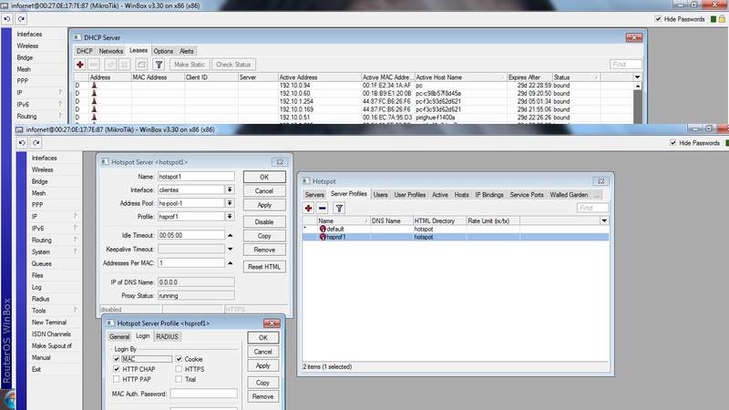Open Queues in the lower sidebar
Screen dimensions: 729x410
pyautogui.click(x=42, y=263)
